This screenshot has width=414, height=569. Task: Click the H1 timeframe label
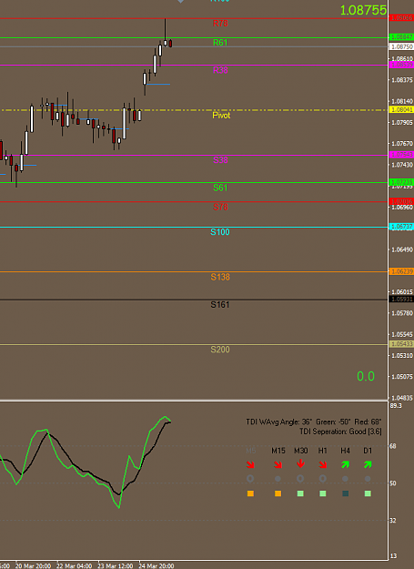[x=323, y=451]
